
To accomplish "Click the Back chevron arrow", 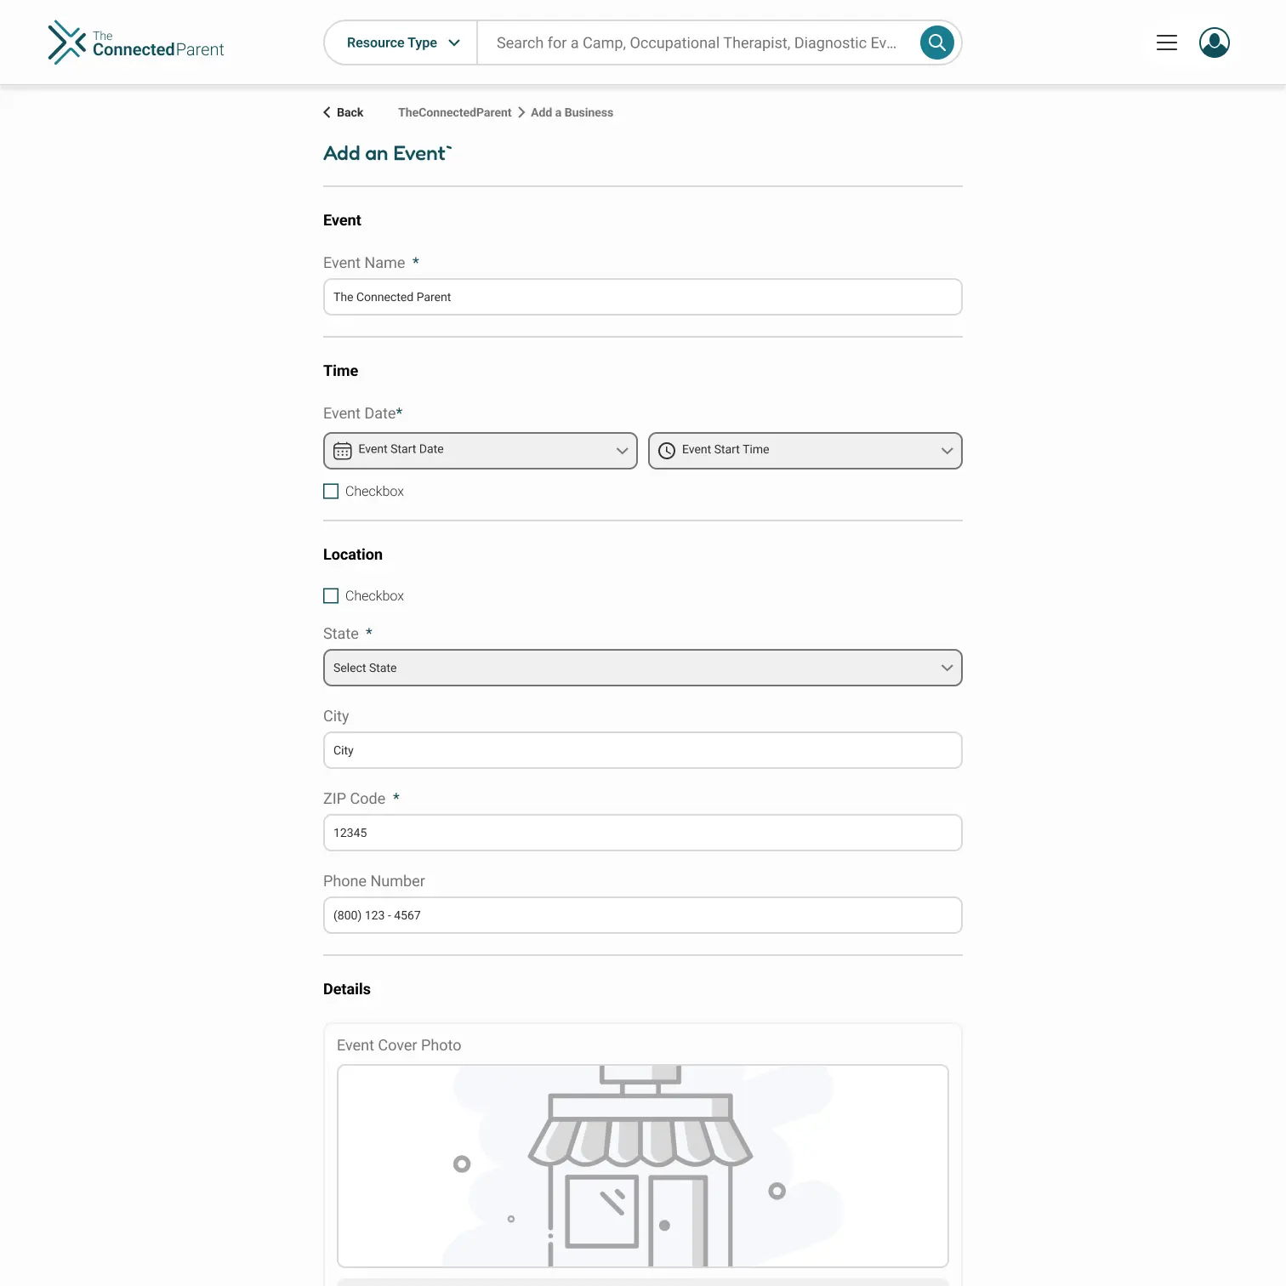I will [327, 112].
